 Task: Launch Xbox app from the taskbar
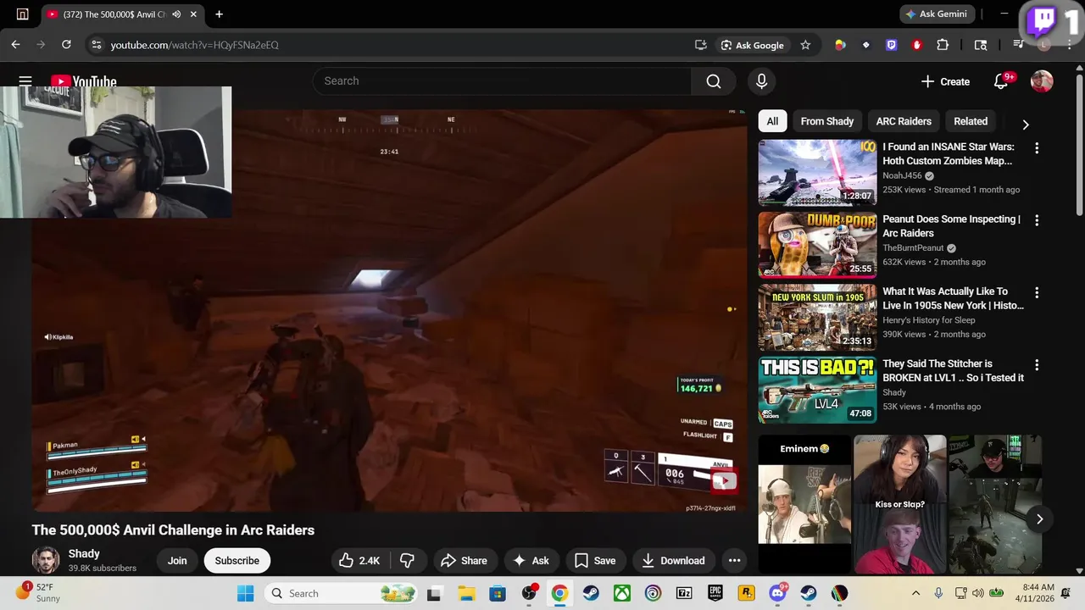coord(622,593)
